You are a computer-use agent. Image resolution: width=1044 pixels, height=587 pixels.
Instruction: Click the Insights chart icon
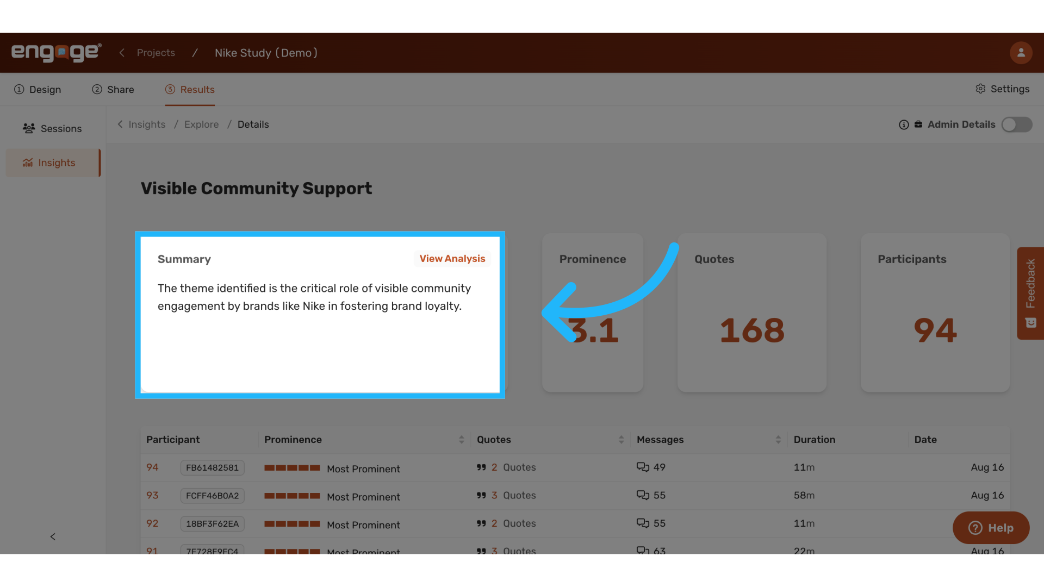(x=28, y=163)
